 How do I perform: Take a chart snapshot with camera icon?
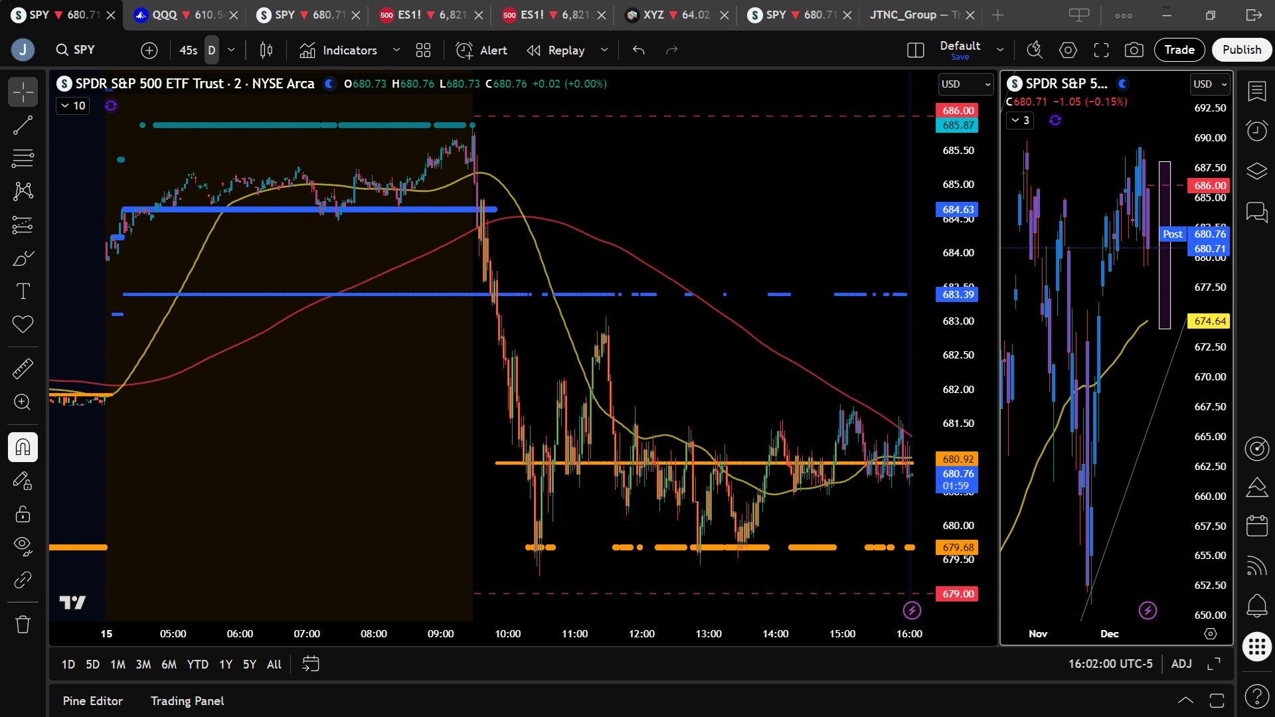click(x=1134, y=50)
